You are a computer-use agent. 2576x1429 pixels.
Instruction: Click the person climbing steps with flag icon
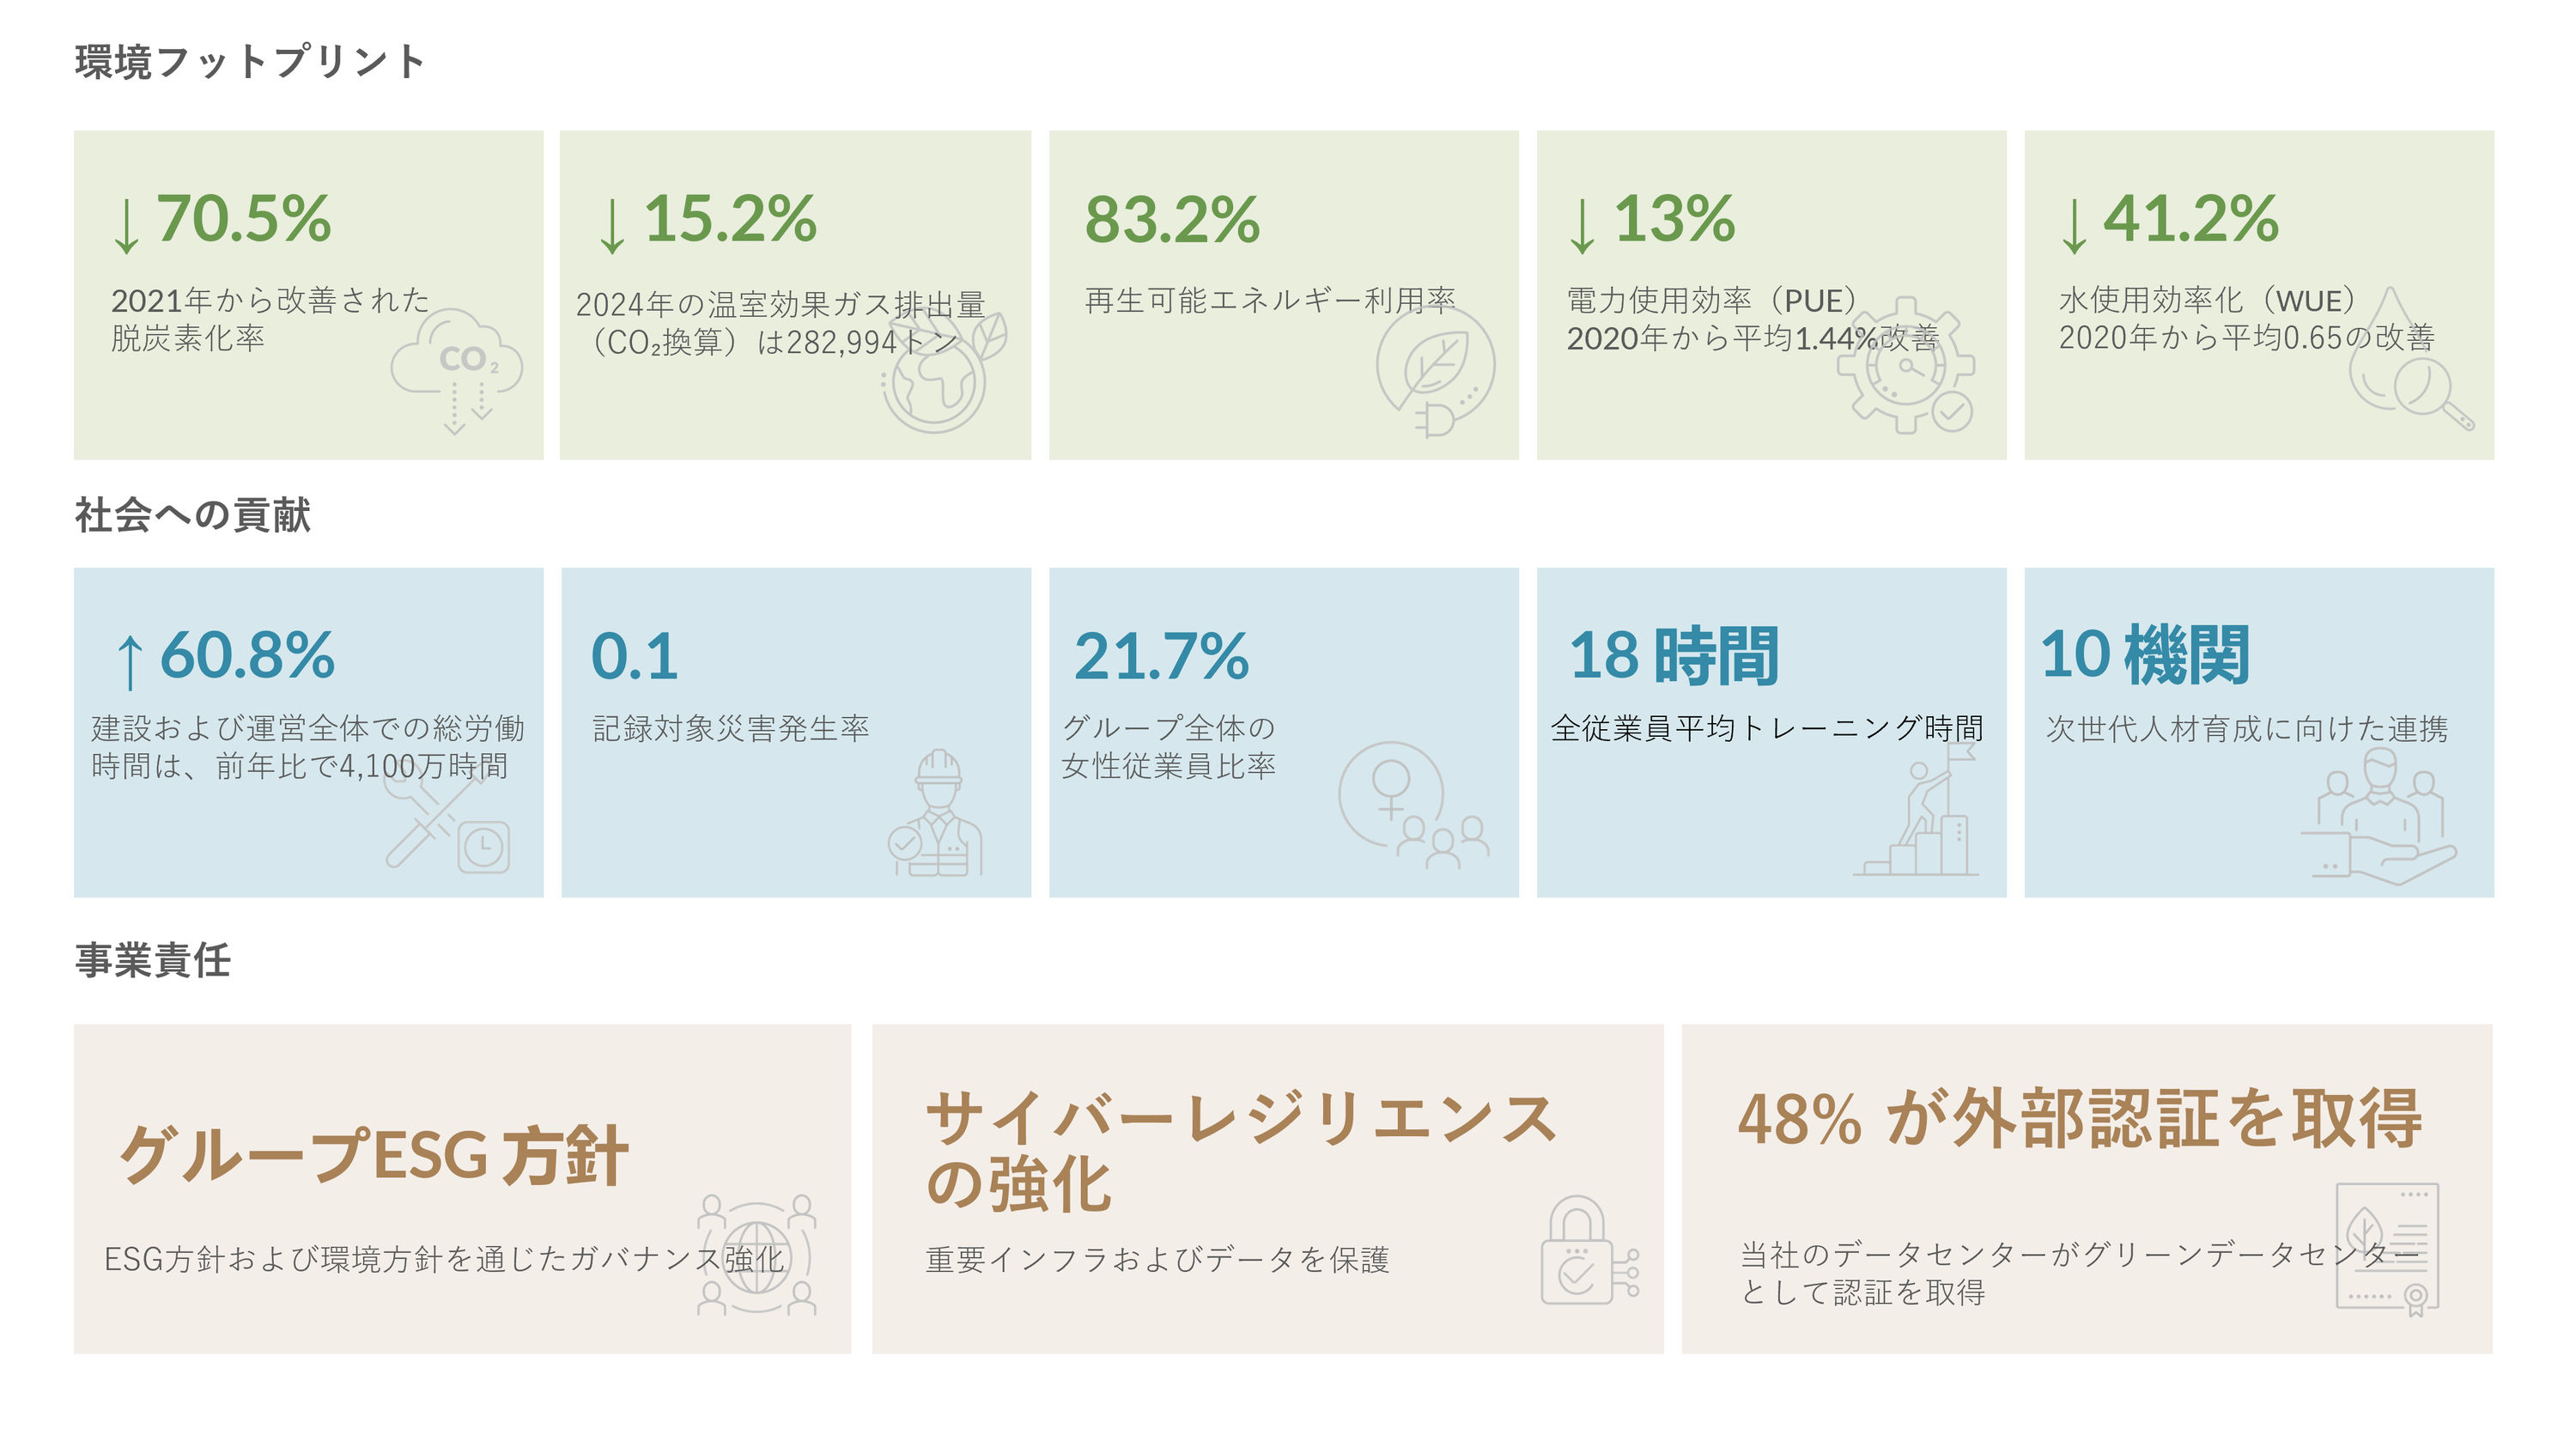pyautogui.click(x=1916, y=810)
